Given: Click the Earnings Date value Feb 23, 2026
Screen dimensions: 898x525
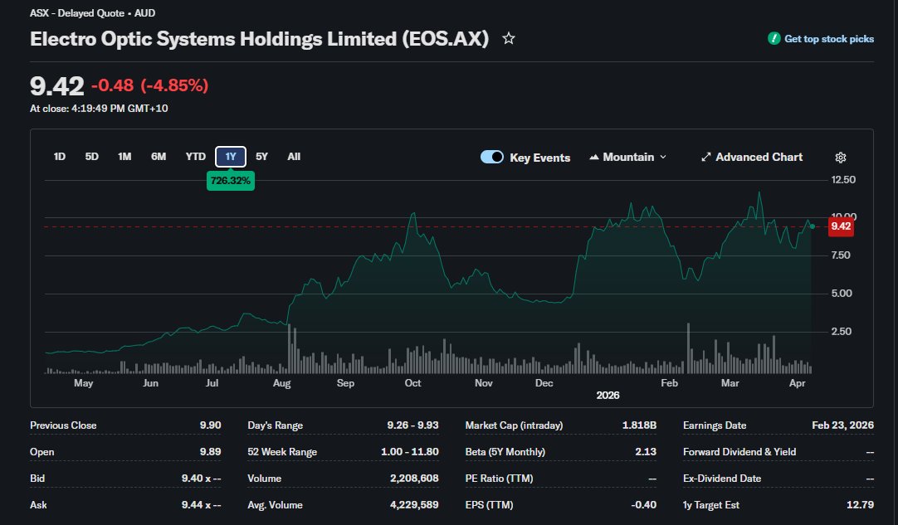Looking at the screenshot, I should (x=842, y=425).
